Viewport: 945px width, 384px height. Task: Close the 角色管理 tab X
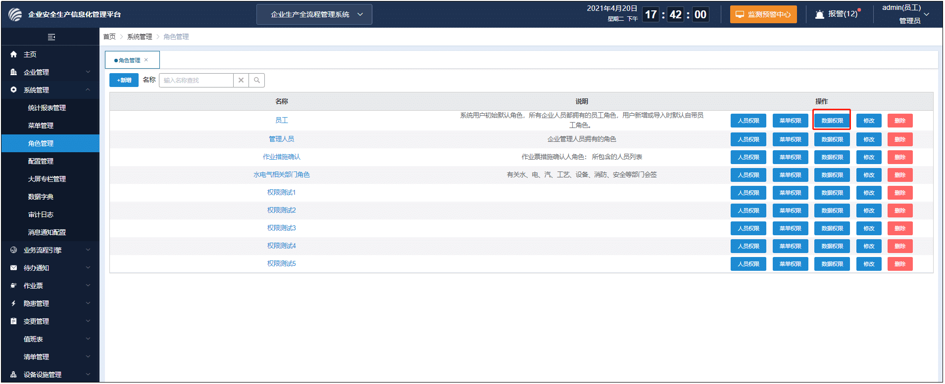(146, 60)
